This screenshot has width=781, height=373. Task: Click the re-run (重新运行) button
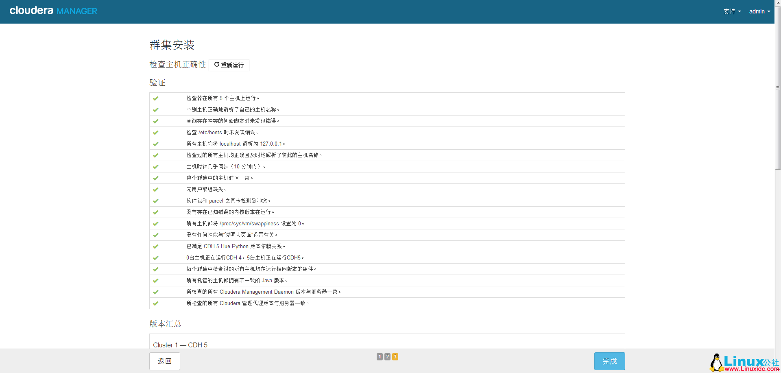tap(229, 65)
